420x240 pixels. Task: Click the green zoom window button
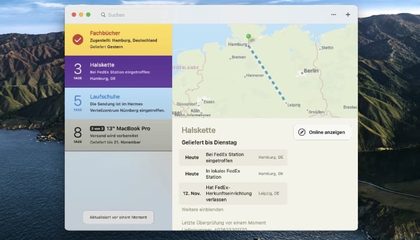pyautogui.click(x=88, y=15)
